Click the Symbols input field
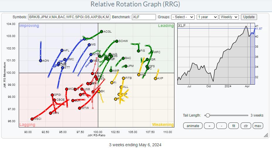This screenshot has width=272, height=148. [x=69, y=17]
